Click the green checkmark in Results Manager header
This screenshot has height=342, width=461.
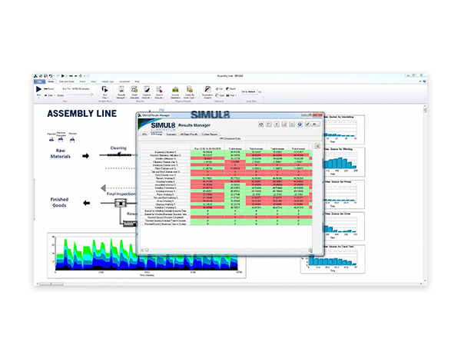(x=308, y=124)
